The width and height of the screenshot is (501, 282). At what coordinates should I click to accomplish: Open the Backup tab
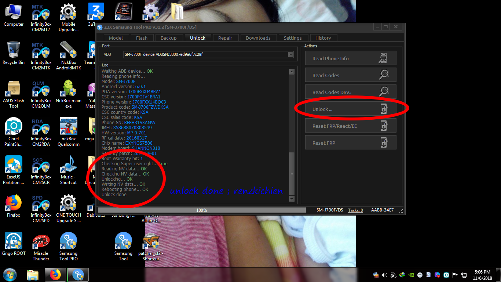pos(169,38)
